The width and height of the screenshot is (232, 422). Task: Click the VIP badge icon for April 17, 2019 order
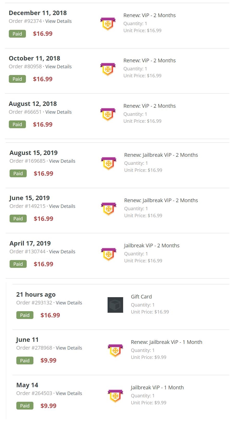pyautogui.click(x=109, y=254)
